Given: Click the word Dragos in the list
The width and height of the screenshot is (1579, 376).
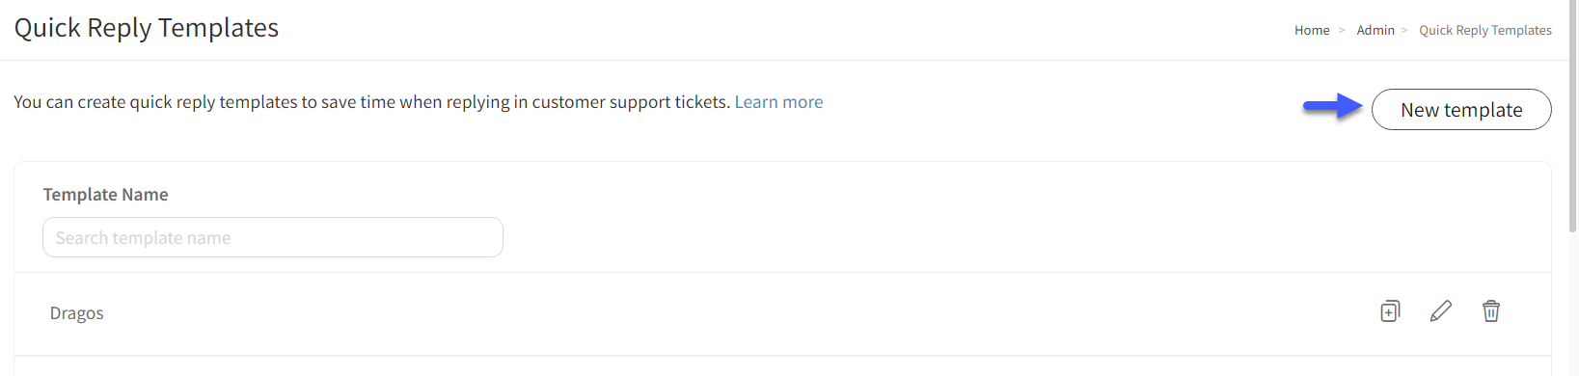Looking at the screenshot, I should [x=76, y=313].
